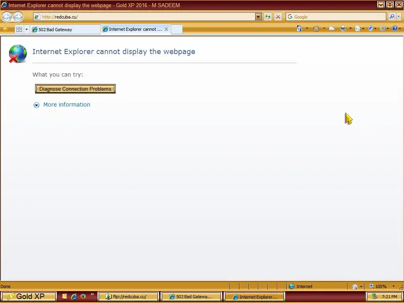Click the More information link

click(x=67, y=105)
